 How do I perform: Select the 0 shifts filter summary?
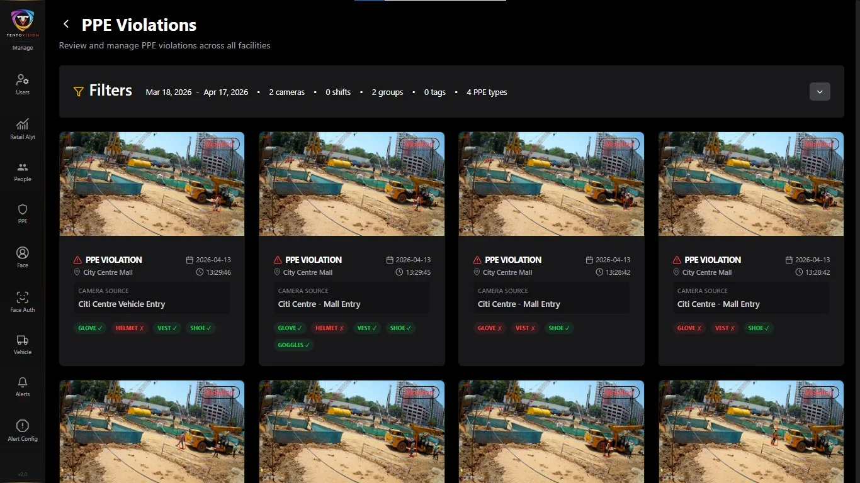338,92
